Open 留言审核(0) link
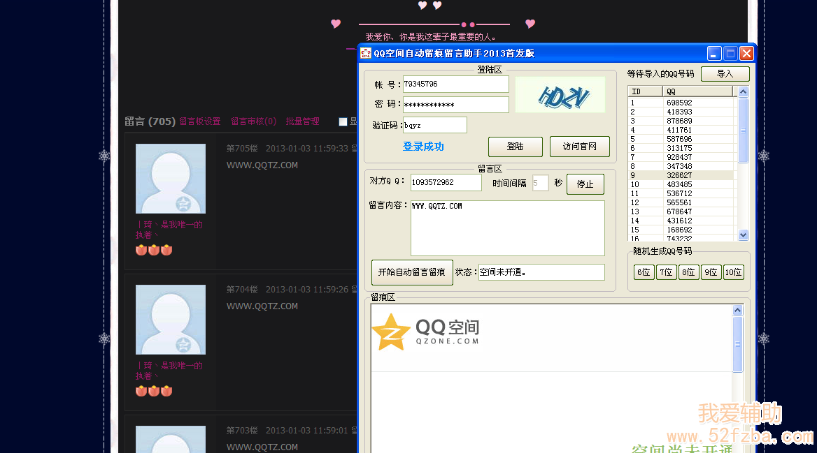Viewport: 817px width, 453px height. (x=253, y=121)
